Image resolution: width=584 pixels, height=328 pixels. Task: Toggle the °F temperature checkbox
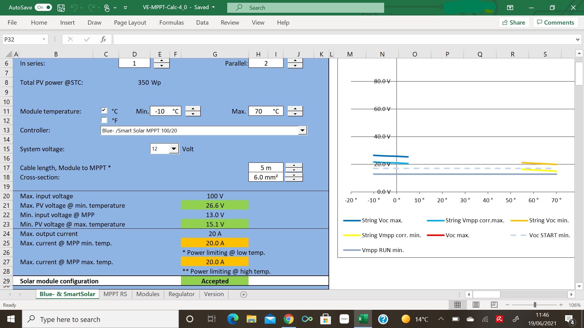(x=104, y=120)
